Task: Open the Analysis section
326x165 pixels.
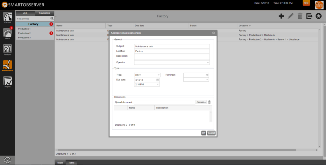Action: pos(8,50)
